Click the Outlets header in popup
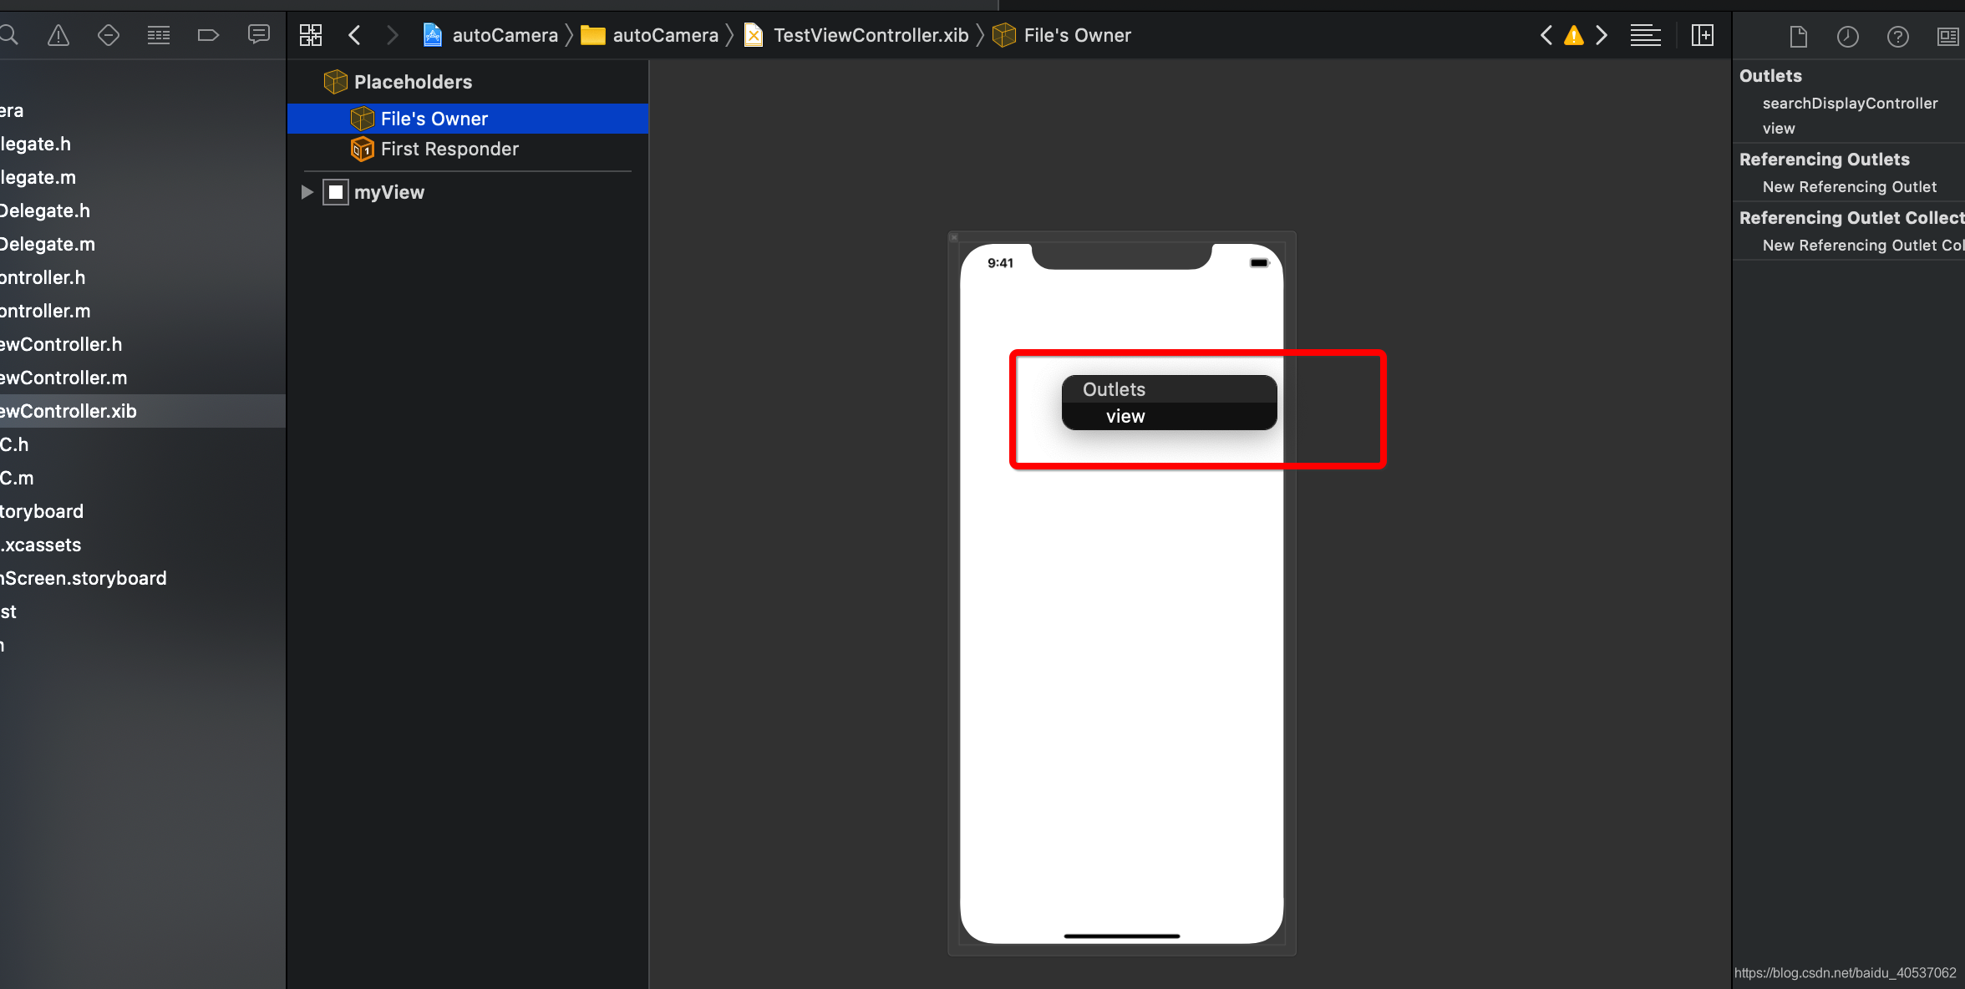 coord(1114,389)
